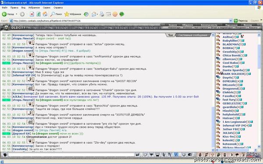Click the chat pane scroll-up arrow
This screenshot has width=263, height=164.
(213, 35)
